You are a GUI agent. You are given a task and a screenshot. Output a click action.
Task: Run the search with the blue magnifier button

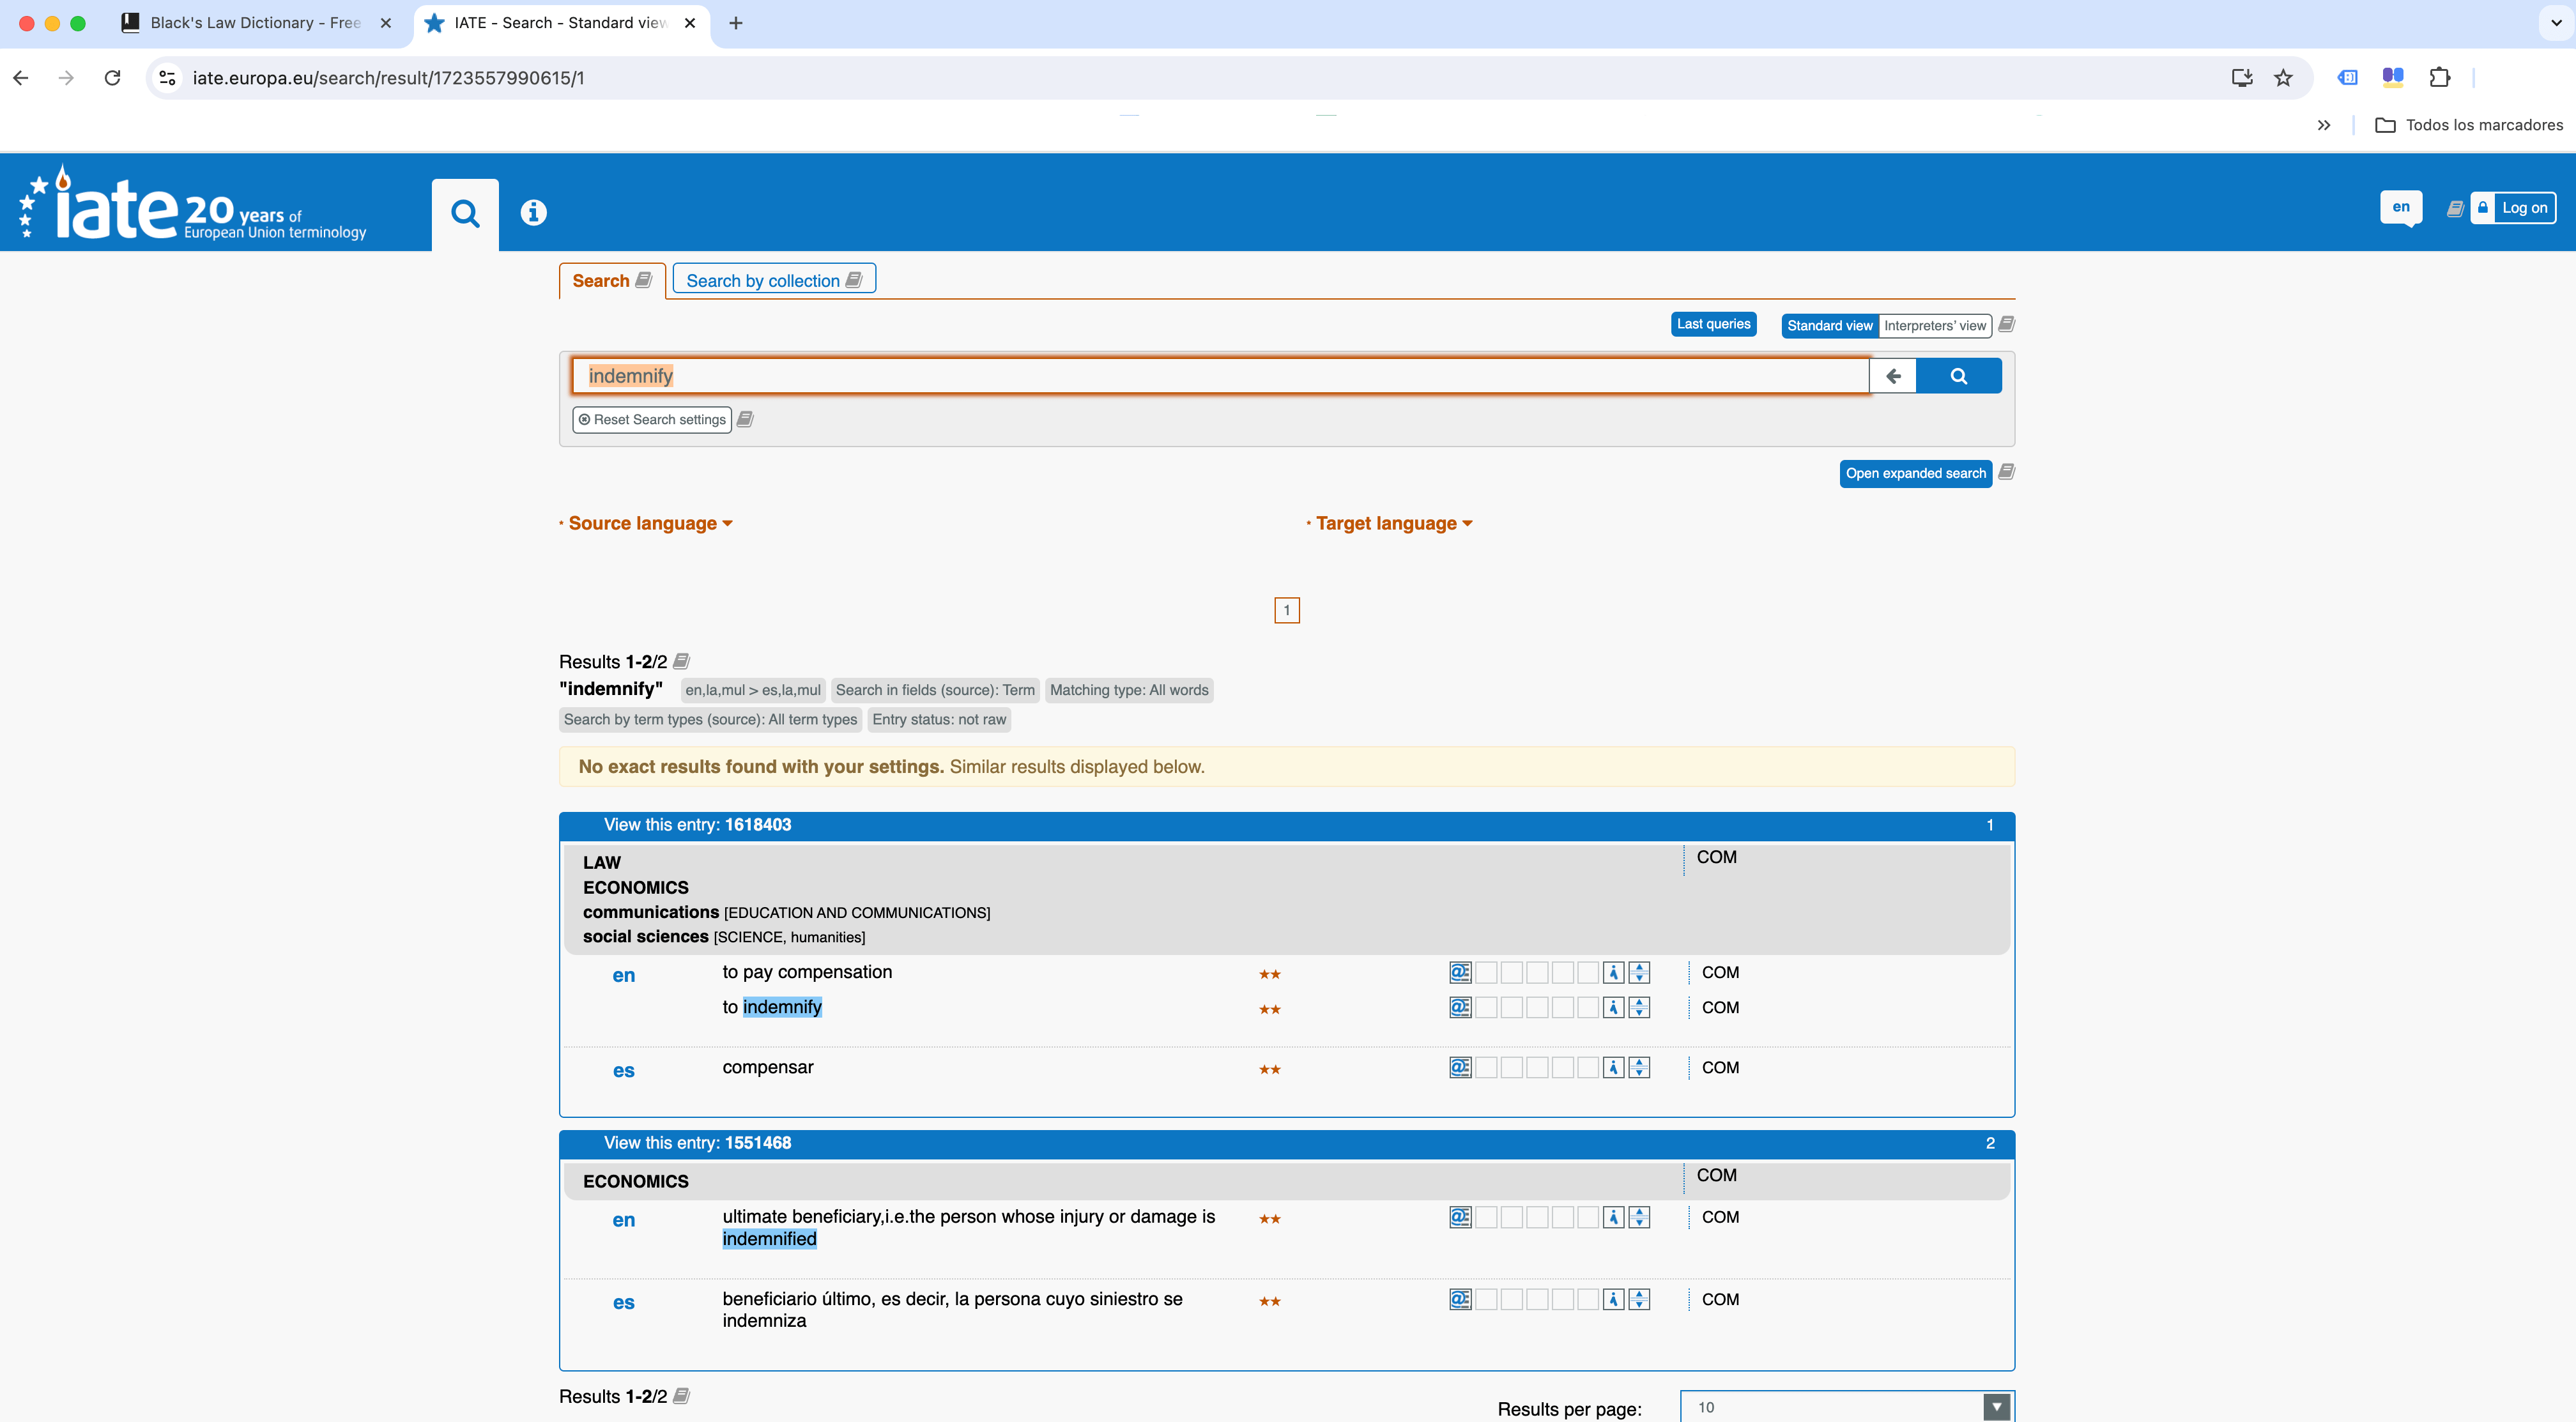1958,376
